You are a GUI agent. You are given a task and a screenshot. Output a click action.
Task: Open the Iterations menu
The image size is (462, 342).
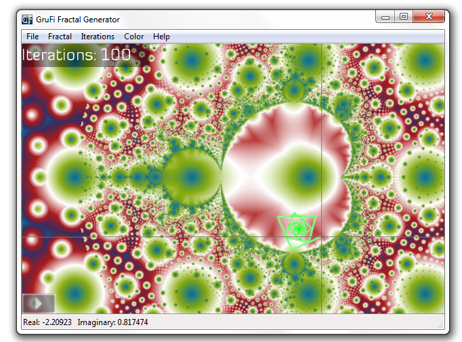pyautogui.click(x=98, y=37)
